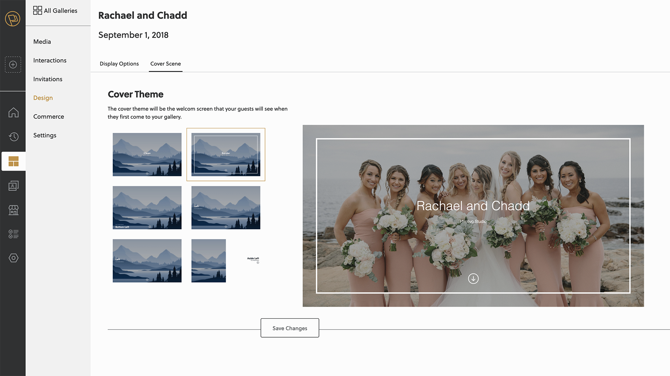Open the history clock icon in the sidebar
The width and height of the screenshot is (670, 376).
13,137
